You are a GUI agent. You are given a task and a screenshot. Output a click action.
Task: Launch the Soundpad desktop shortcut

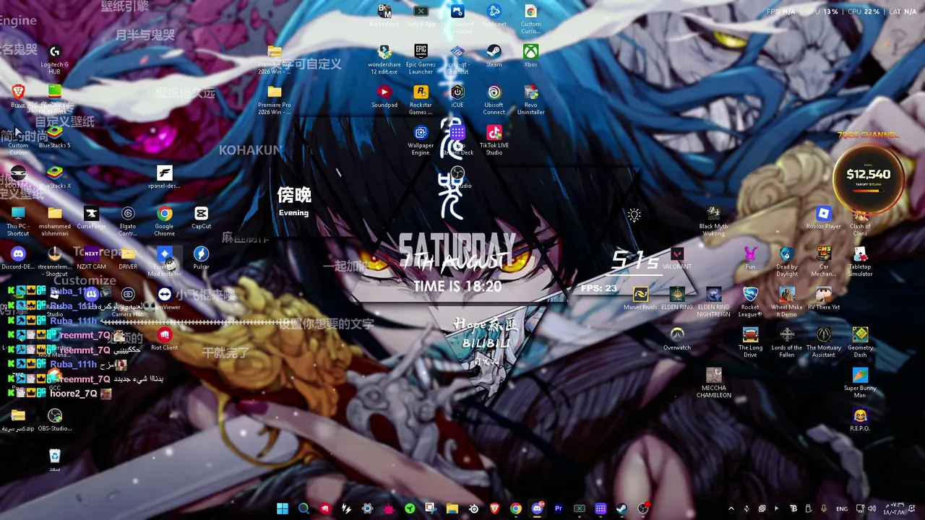click(x=384, y=96)
